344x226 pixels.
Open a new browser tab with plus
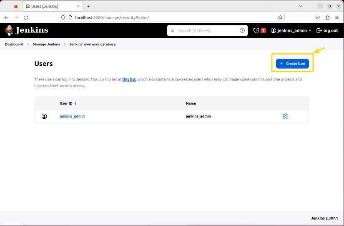pyautogui.click(x=88, y=6)
